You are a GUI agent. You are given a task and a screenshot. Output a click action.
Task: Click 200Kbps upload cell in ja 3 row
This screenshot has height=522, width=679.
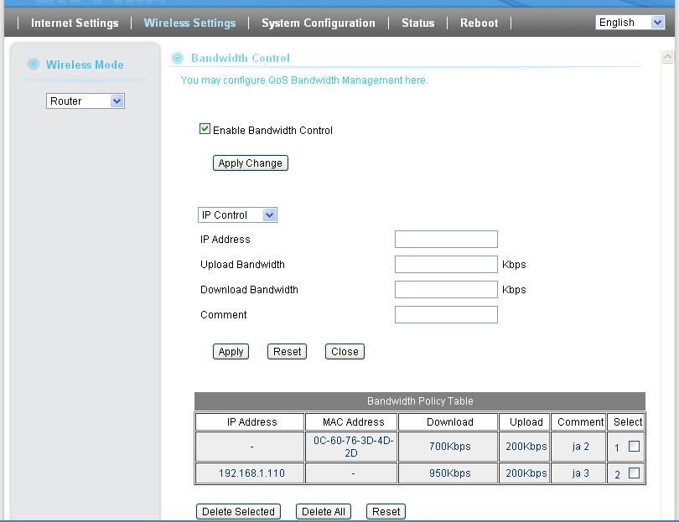525,473
